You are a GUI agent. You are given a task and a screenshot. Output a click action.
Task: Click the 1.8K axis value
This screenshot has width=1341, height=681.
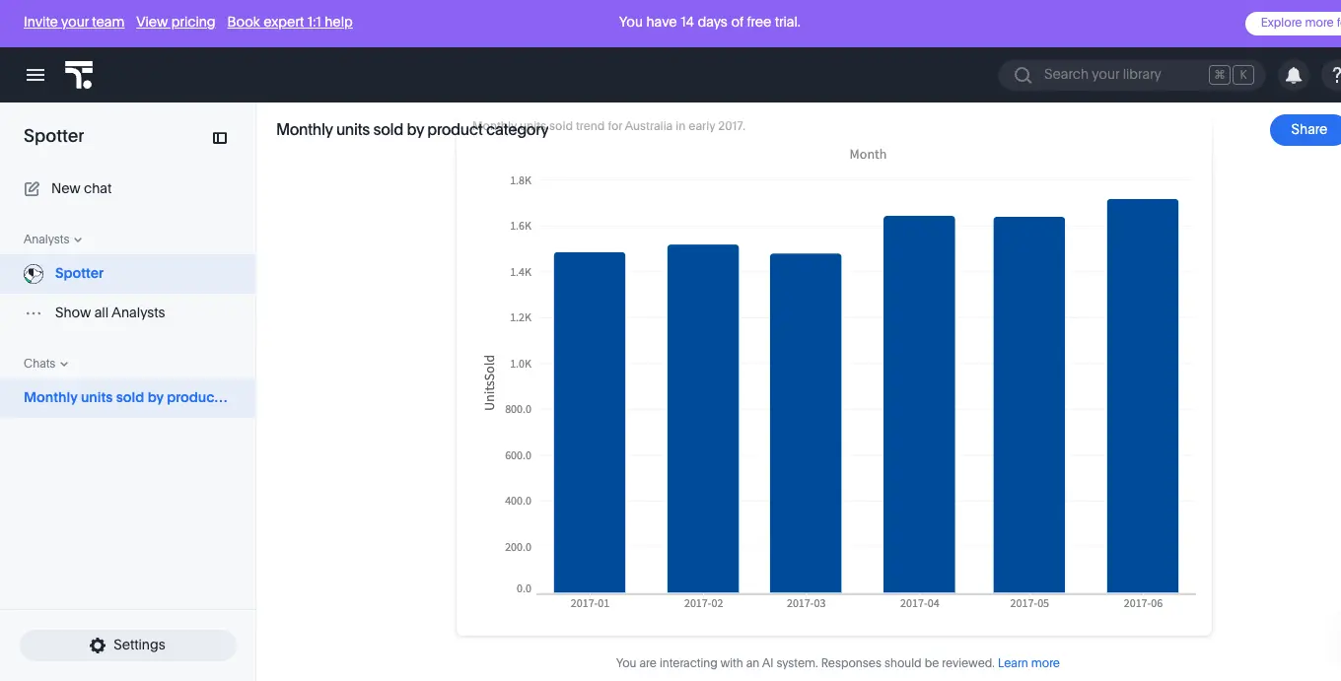[x=521, y=180]
